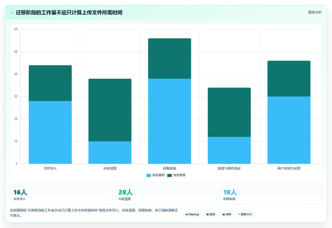
Task: Click the 阶段累积 legend label text
Action: click(x=159, y=175)
